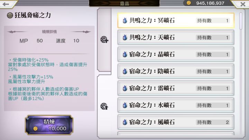
Task: Click the blue flame icon of 風礦石
Action: point(125,122)
